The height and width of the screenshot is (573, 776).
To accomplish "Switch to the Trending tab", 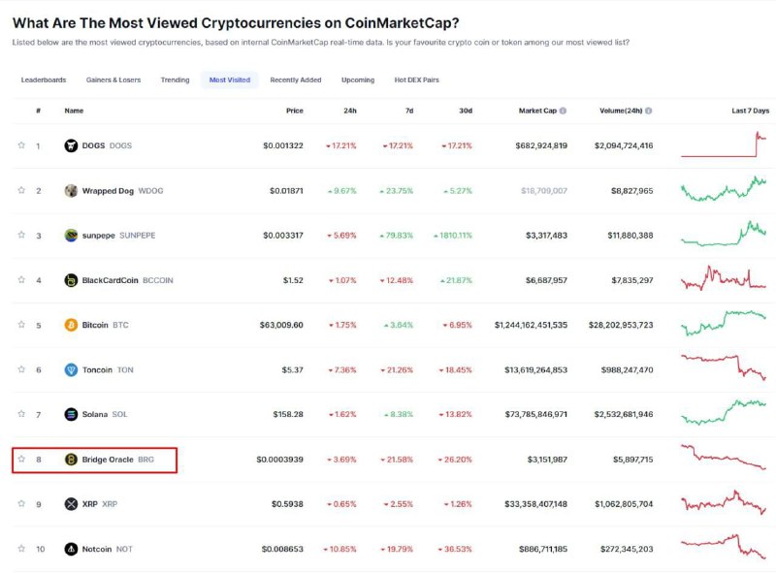I will (x=175, y=80).
